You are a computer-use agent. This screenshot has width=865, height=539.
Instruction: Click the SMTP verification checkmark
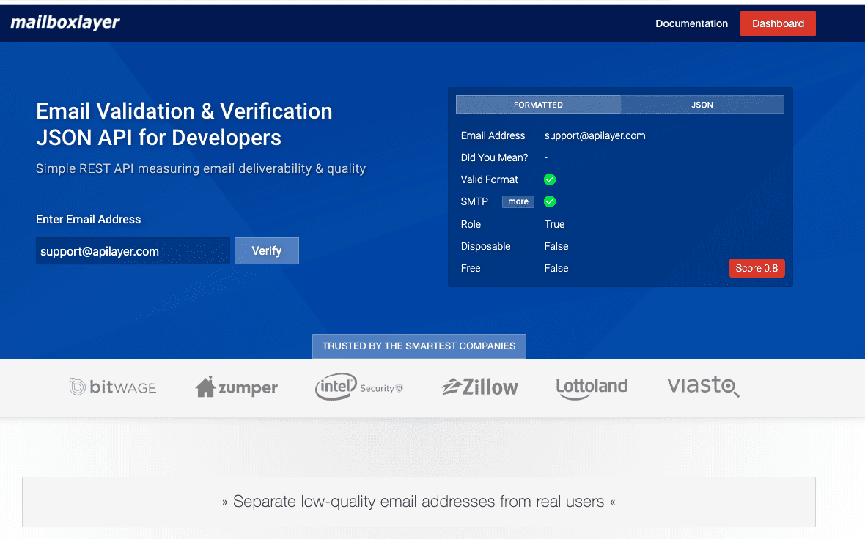click(550, 201)
